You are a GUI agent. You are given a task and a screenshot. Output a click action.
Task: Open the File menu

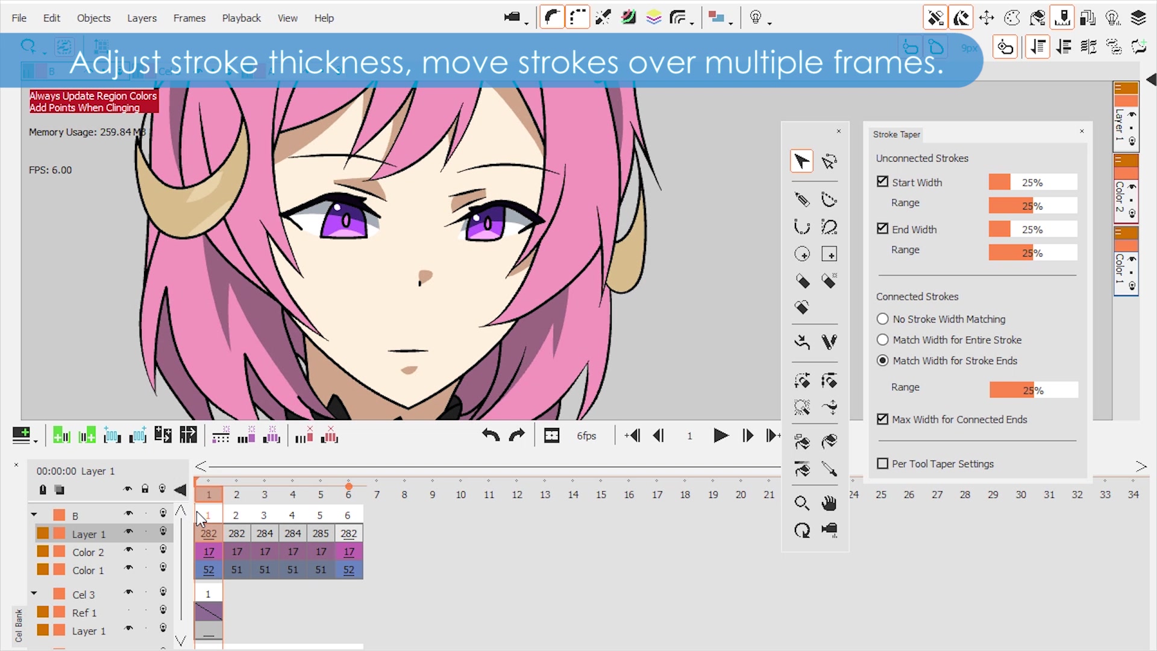[x=19, y=18]
